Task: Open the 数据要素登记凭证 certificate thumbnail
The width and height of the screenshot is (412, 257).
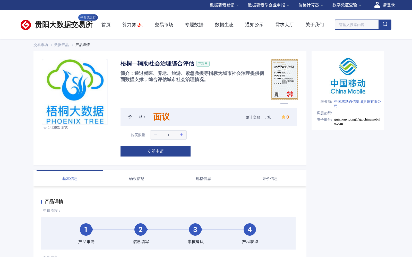Action: pos(284,79)
